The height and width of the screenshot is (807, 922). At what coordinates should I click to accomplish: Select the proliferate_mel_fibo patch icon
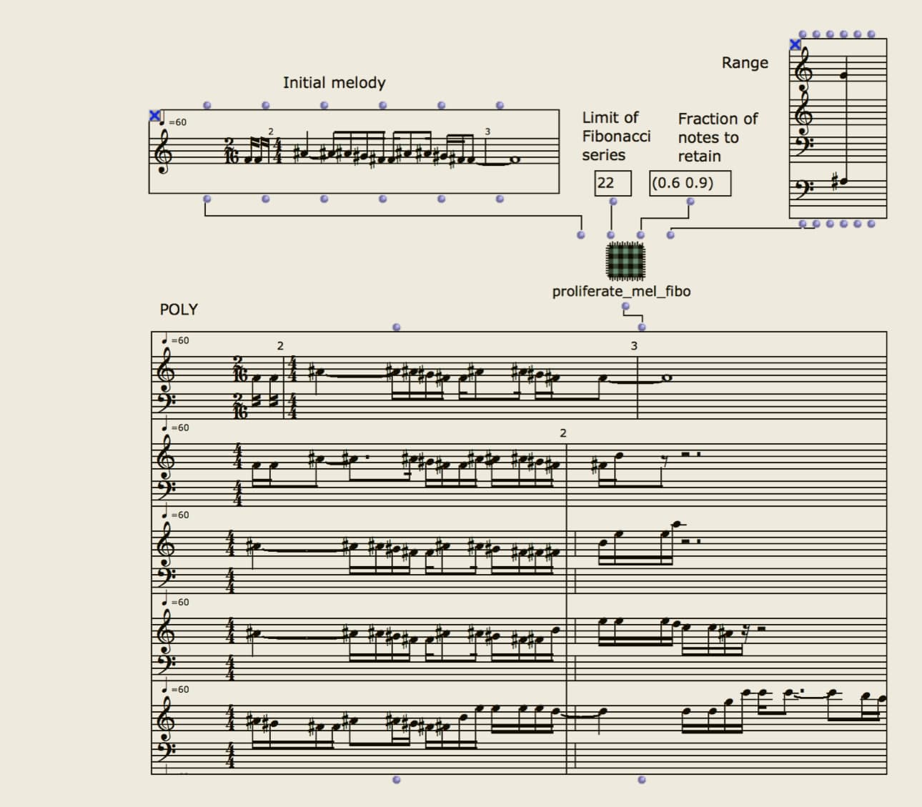coord(625,261)
